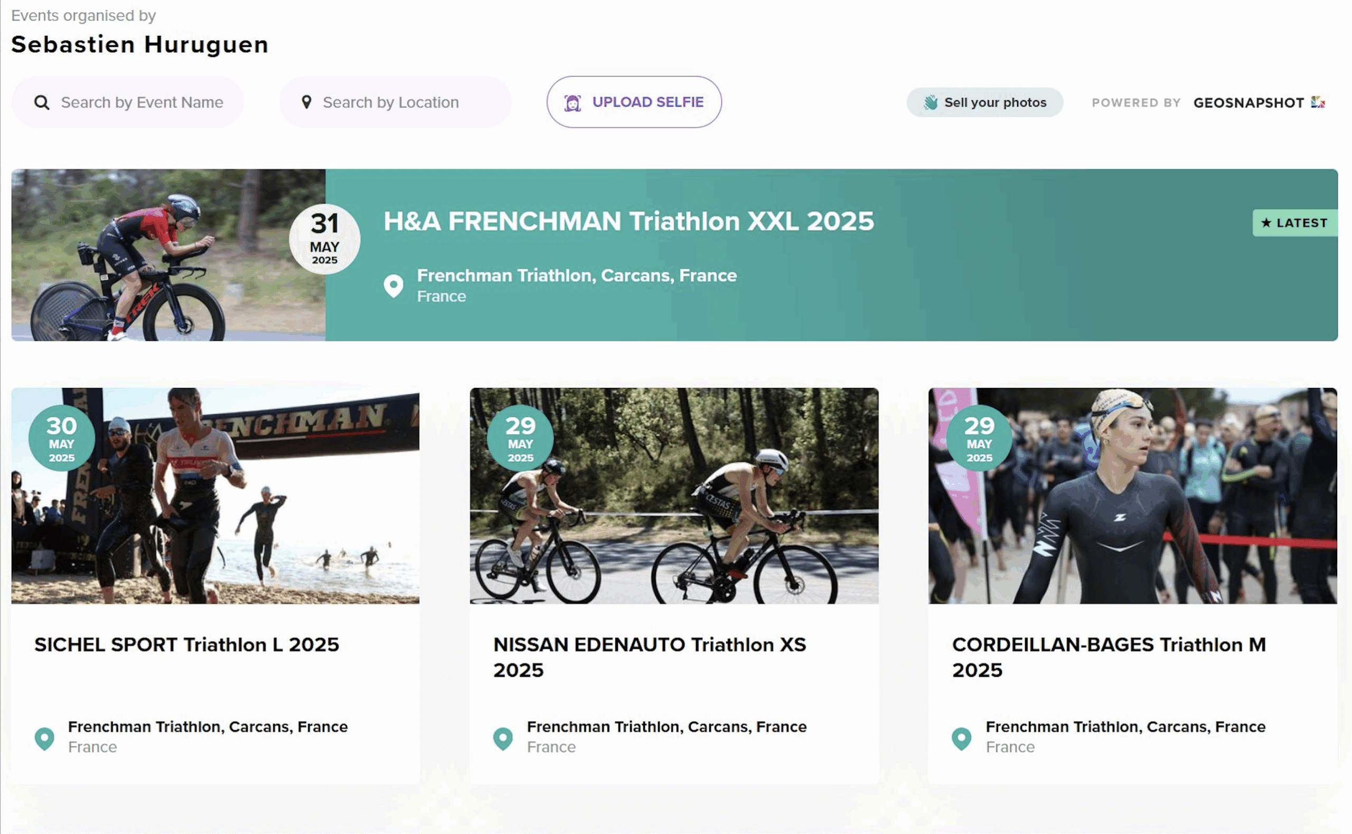1352x834 pixels.
Task: Focus the Search by Location field
Action: click(395, 102)
